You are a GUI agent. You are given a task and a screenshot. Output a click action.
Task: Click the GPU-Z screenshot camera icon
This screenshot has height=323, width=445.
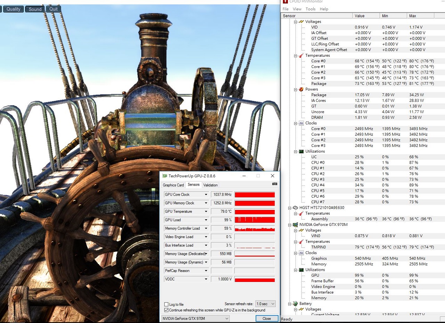[275, 184]
